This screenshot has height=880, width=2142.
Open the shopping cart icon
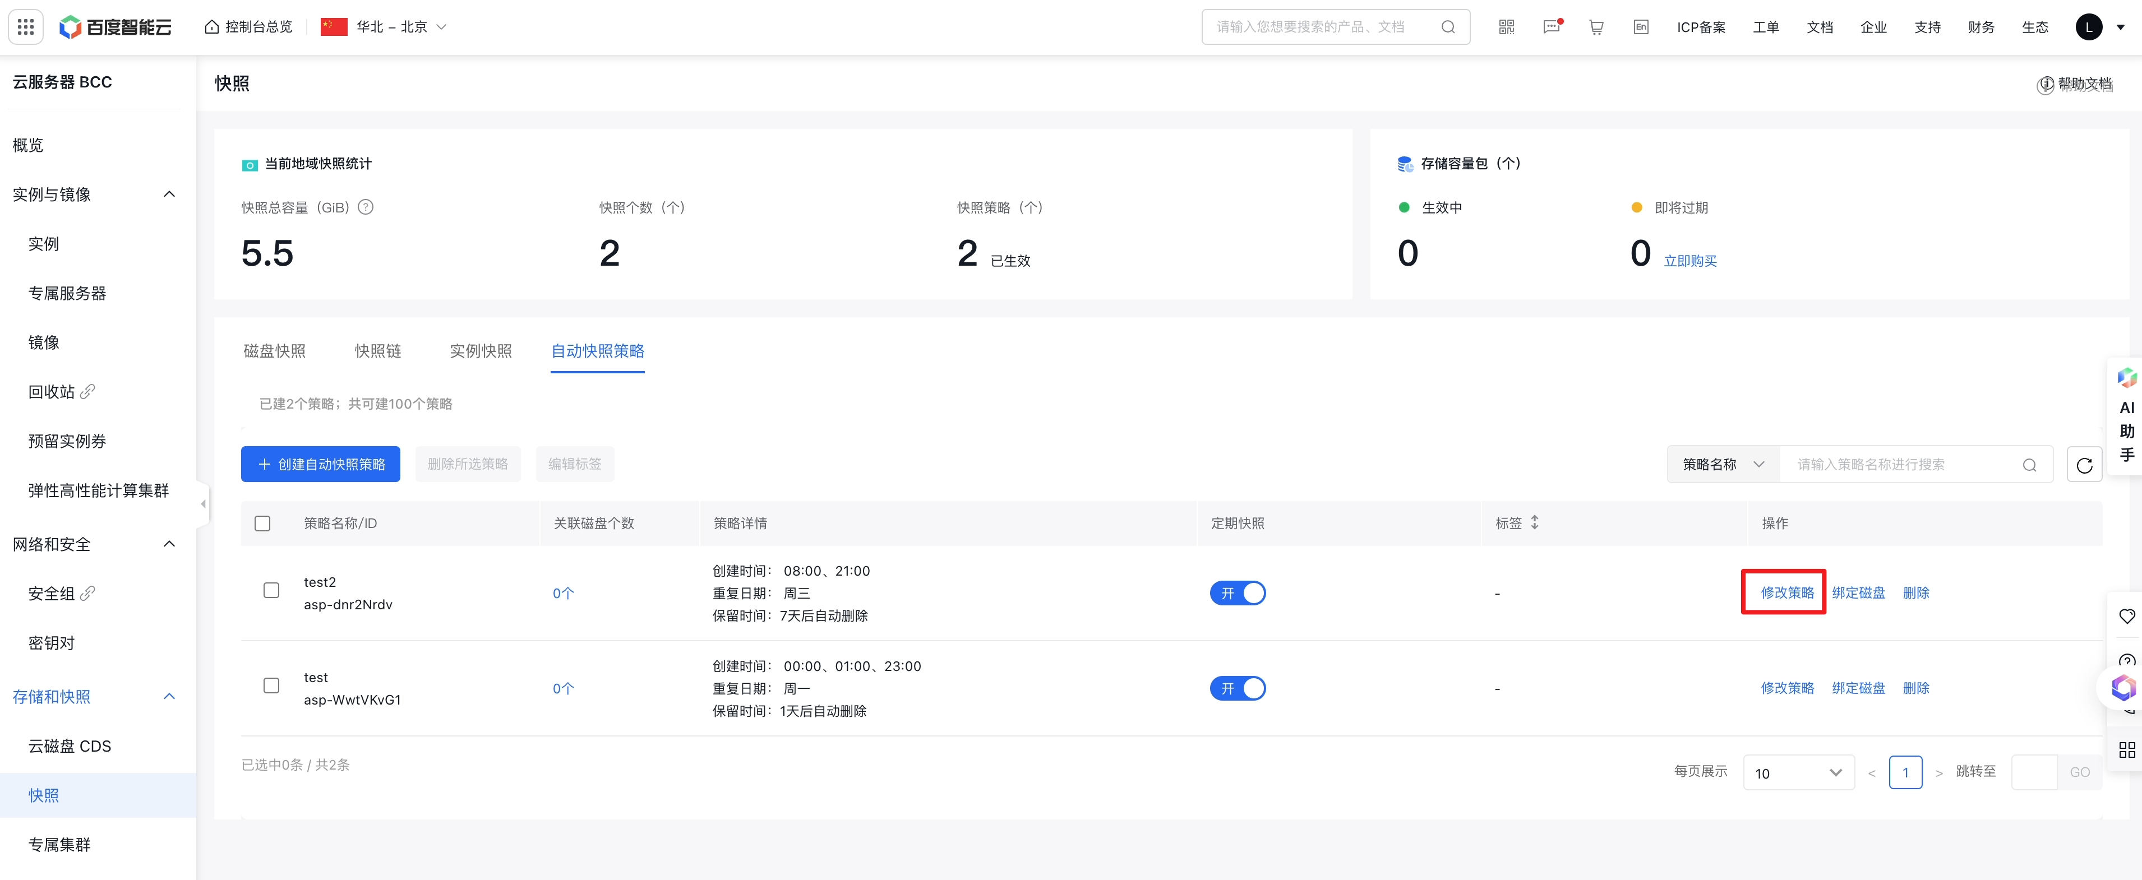click(1596, 27)
